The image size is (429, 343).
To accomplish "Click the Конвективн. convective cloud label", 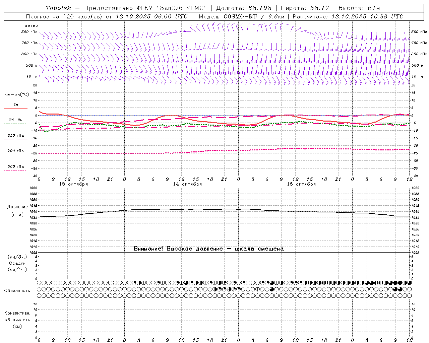I will pos(17,313).
